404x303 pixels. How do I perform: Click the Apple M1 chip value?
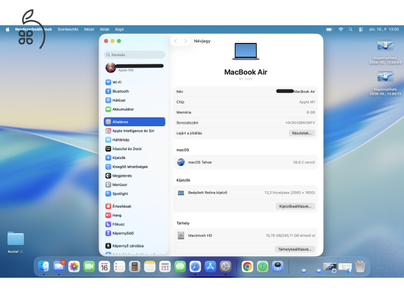[307, 102]
